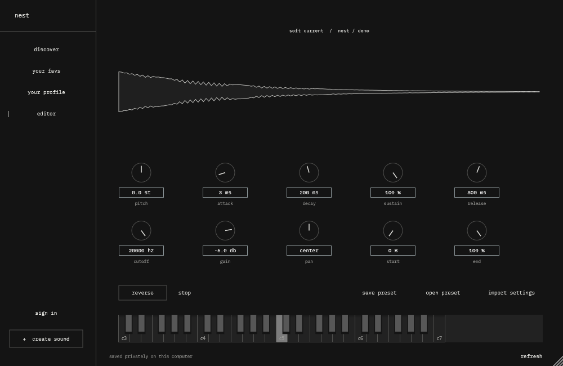Viewport: 563px width, 366px height.
Task: Click the pan knob
Action: pos(309,231)
